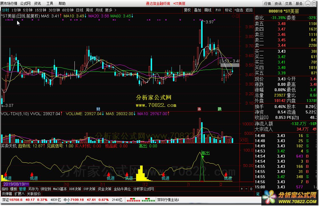Click the square panel icon beside the diamond
The height and width of the screenshot is (206, 319).
tap(237, 16)
